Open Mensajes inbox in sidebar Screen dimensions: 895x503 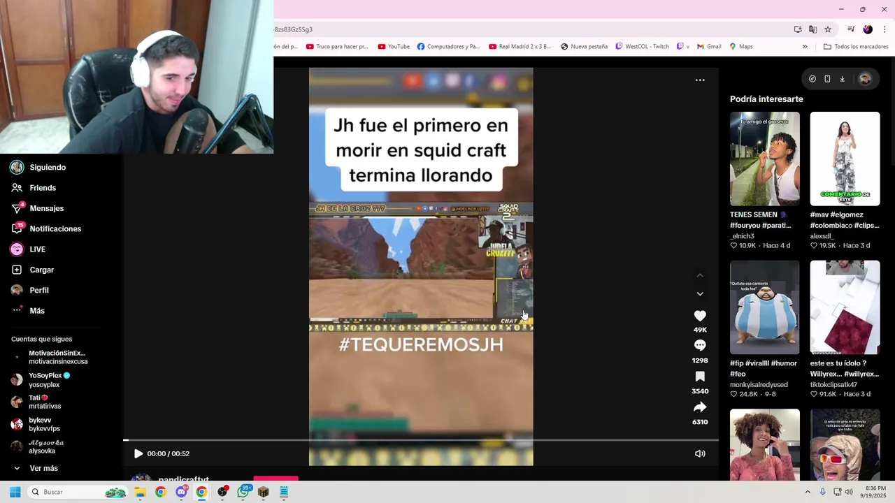(37, 208)
